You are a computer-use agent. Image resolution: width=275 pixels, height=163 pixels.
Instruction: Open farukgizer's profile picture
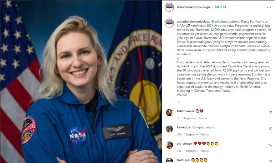coord(169,129)
